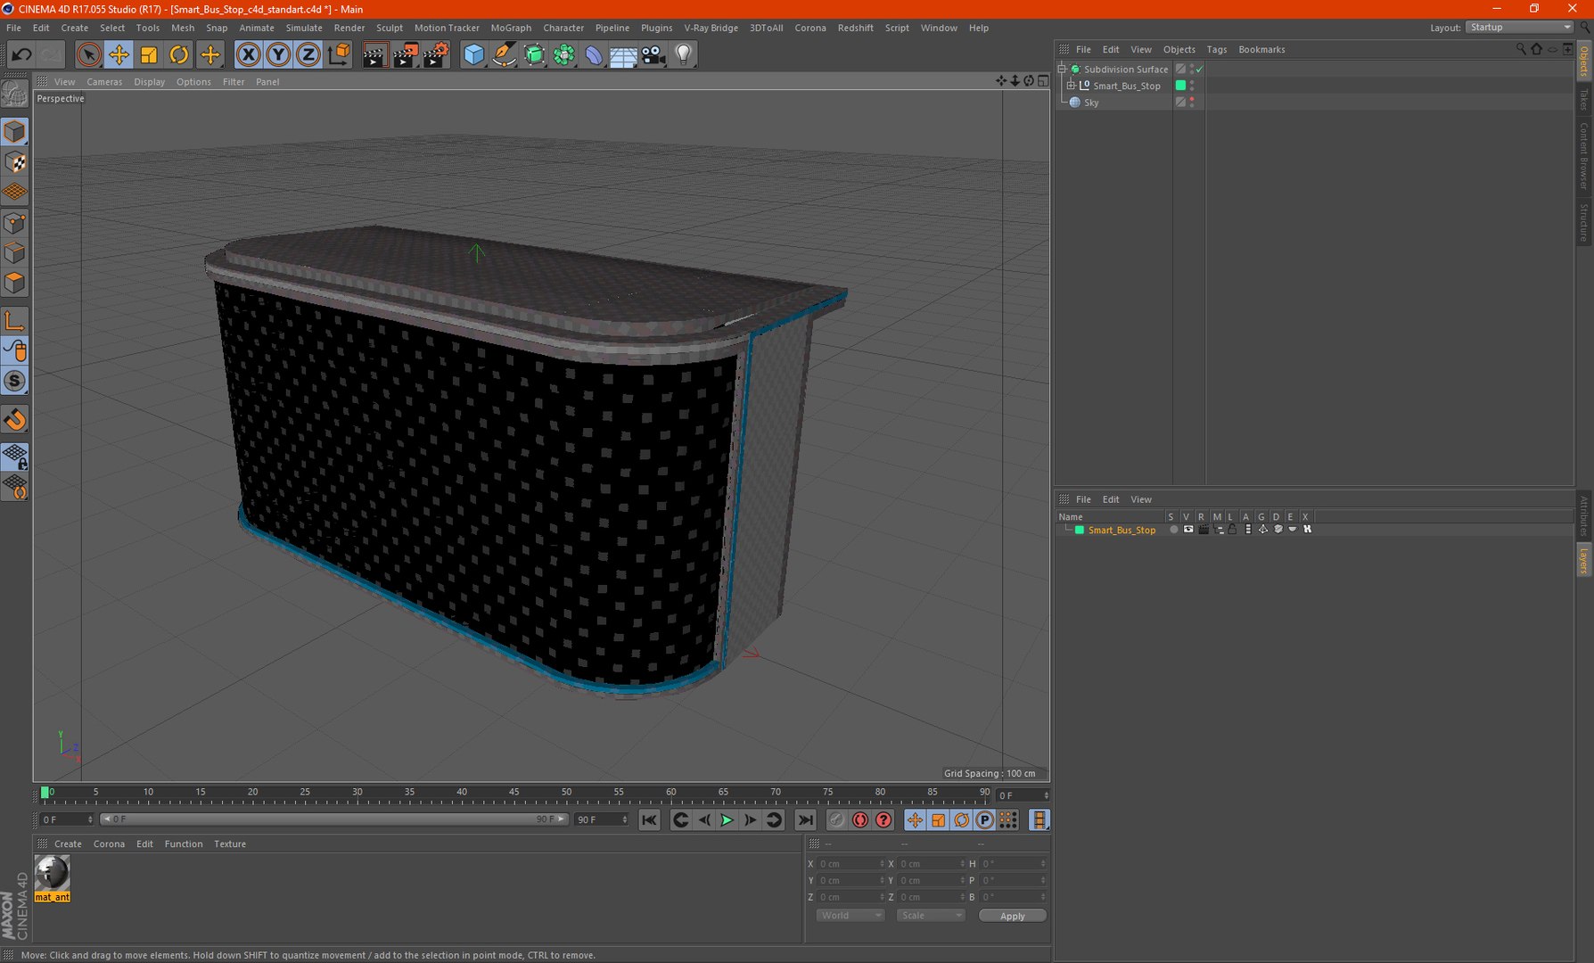Select the Move tool in the toolbar
The height and width of the screenshot is (963, 1594).
pyautogui.click(x=119, y=55)
